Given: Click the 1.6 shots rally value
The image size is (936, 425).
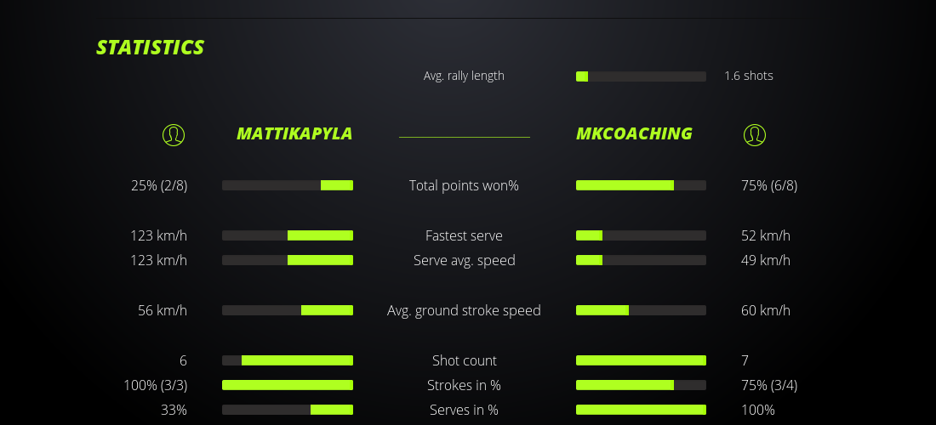Looking at the screenshot, I should click(x=748, y=76).
